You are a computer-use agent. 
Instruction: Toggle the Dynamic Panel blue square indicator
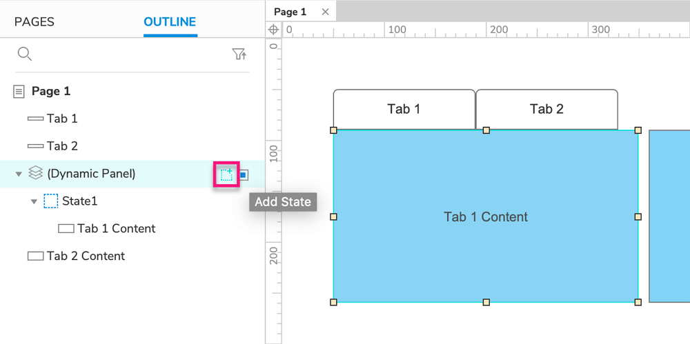point(243,175)
